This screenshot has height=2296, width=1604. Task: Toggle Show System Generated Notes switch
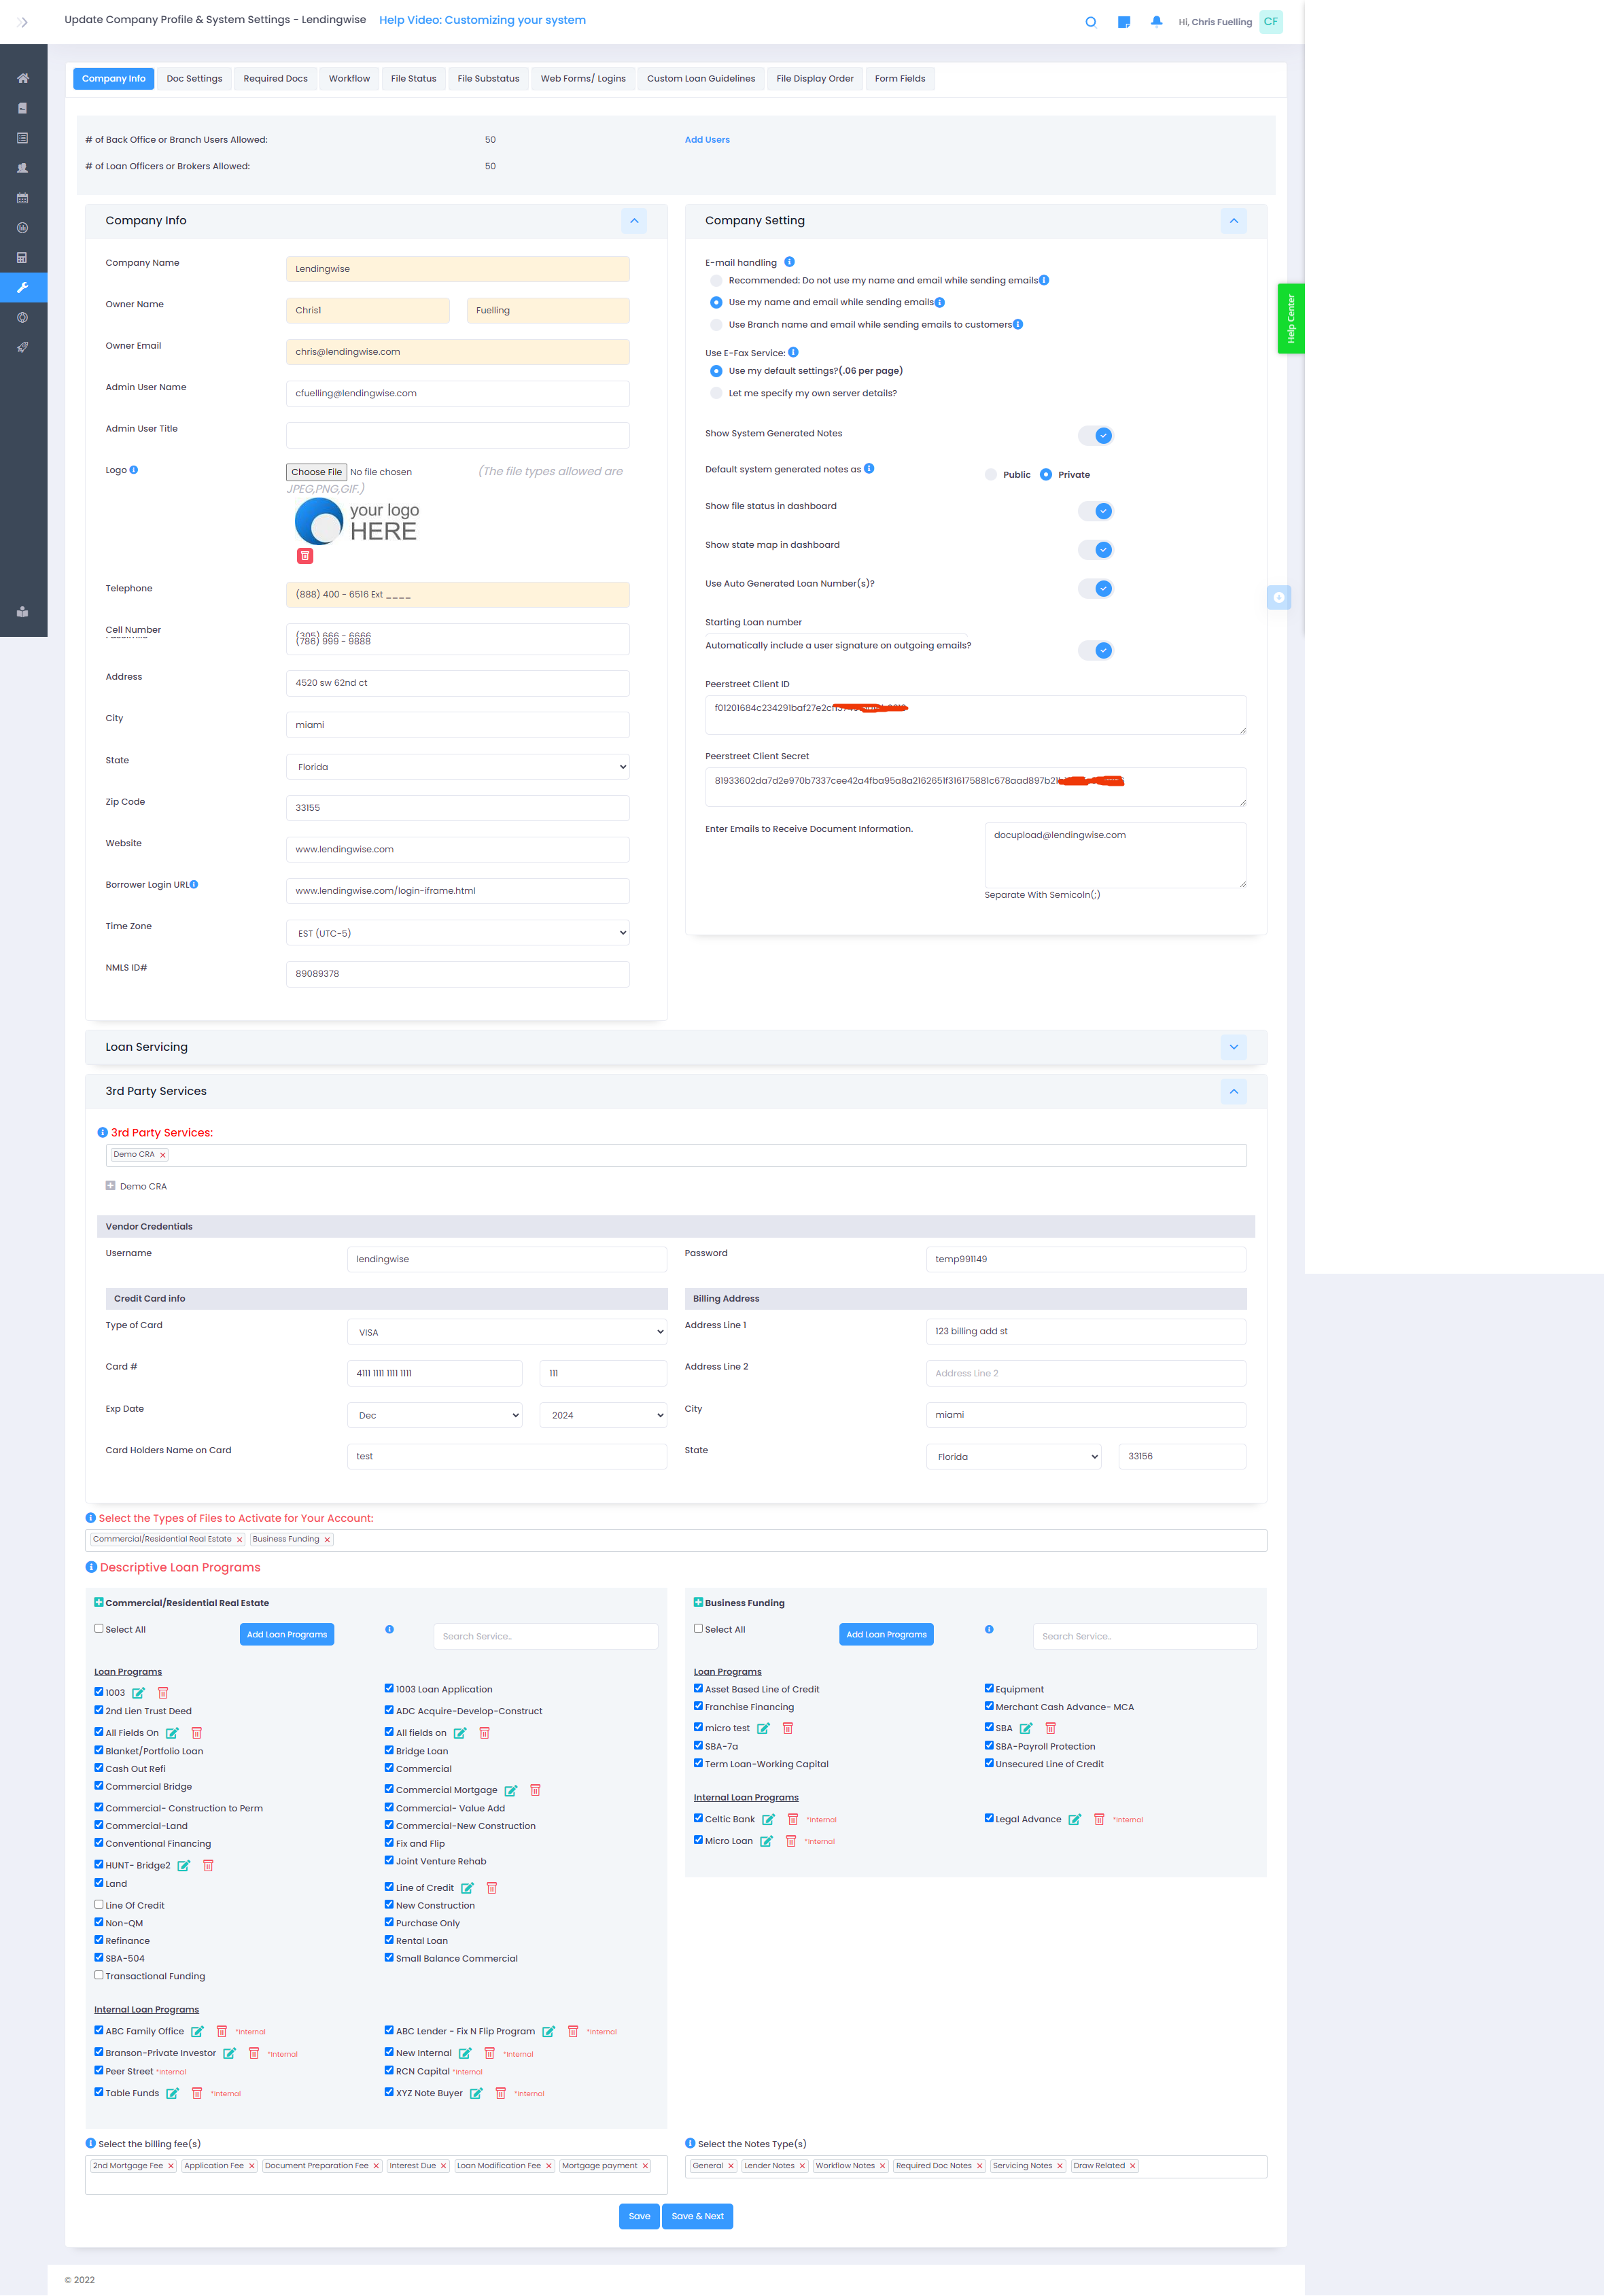1096,435
